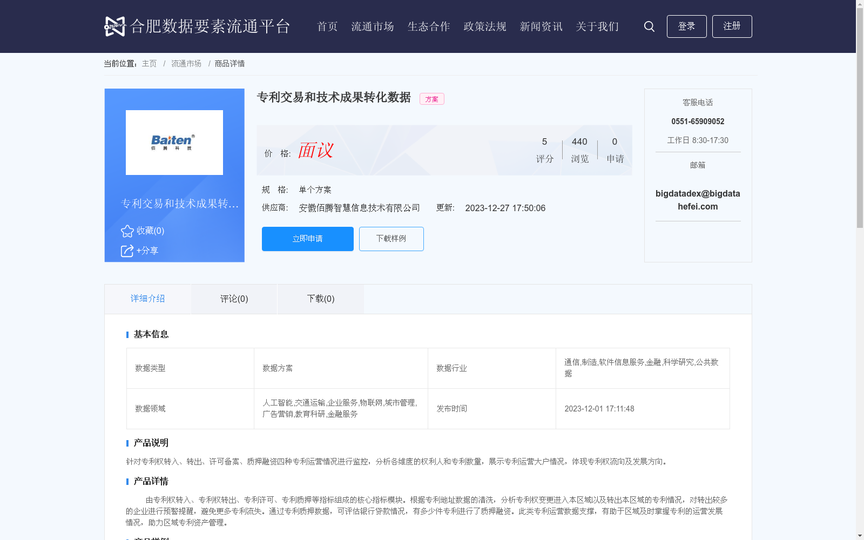Click the 立即申请 apply button
Screen dimensions: 864x540
308,239
